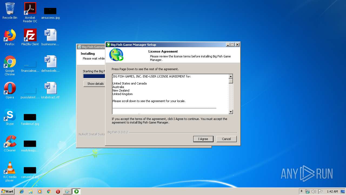Open Internet Explorer from the taskbar
Image resolution: width=346 pixels, height=195 pixels.
pos(22,191)
